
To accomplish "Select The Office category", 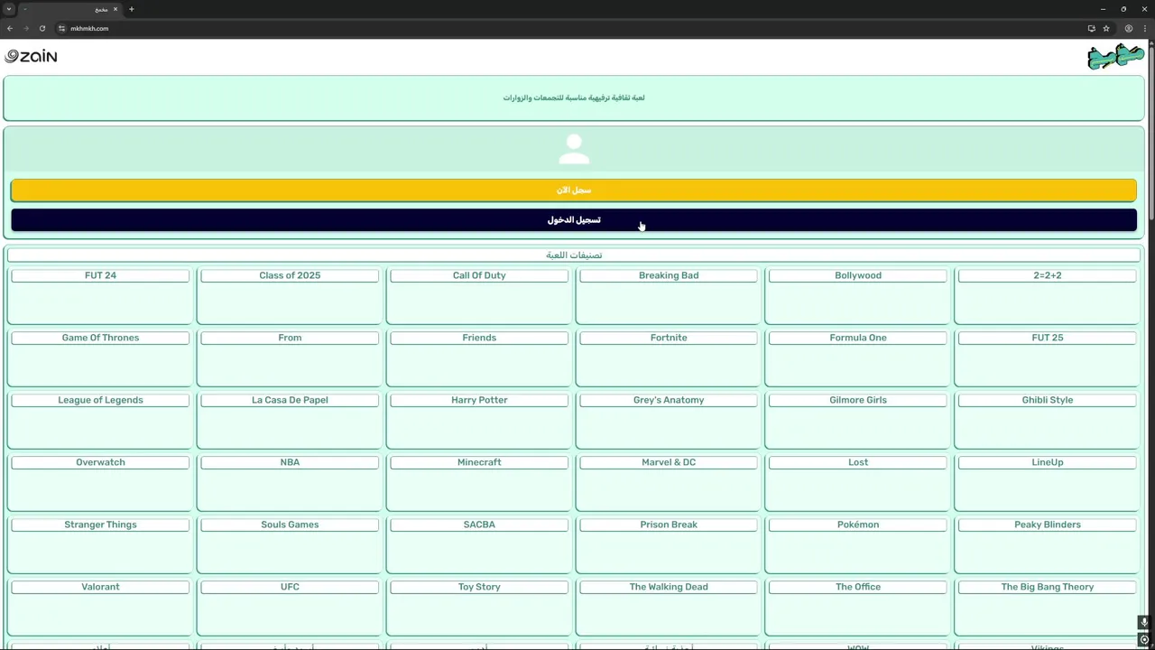I will pyautogui.click(x=858, y=607).
